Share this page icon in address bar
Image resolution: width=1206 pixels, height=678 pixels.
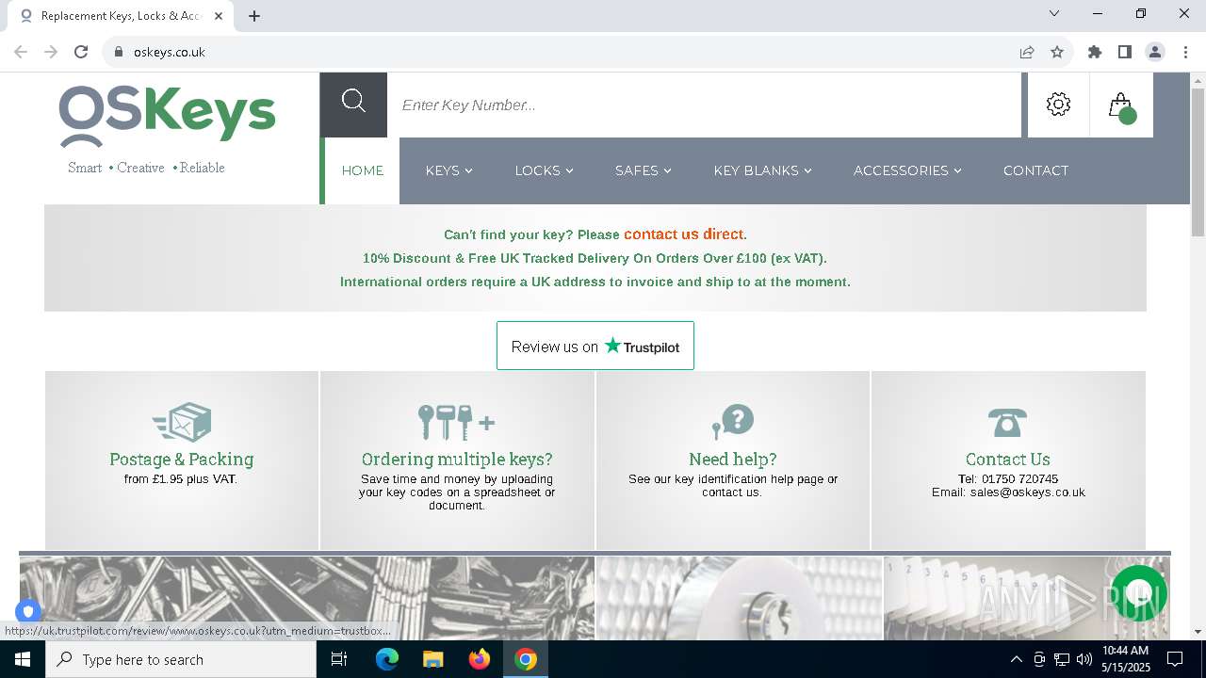pyautogui.click(x=1027, y=52)
